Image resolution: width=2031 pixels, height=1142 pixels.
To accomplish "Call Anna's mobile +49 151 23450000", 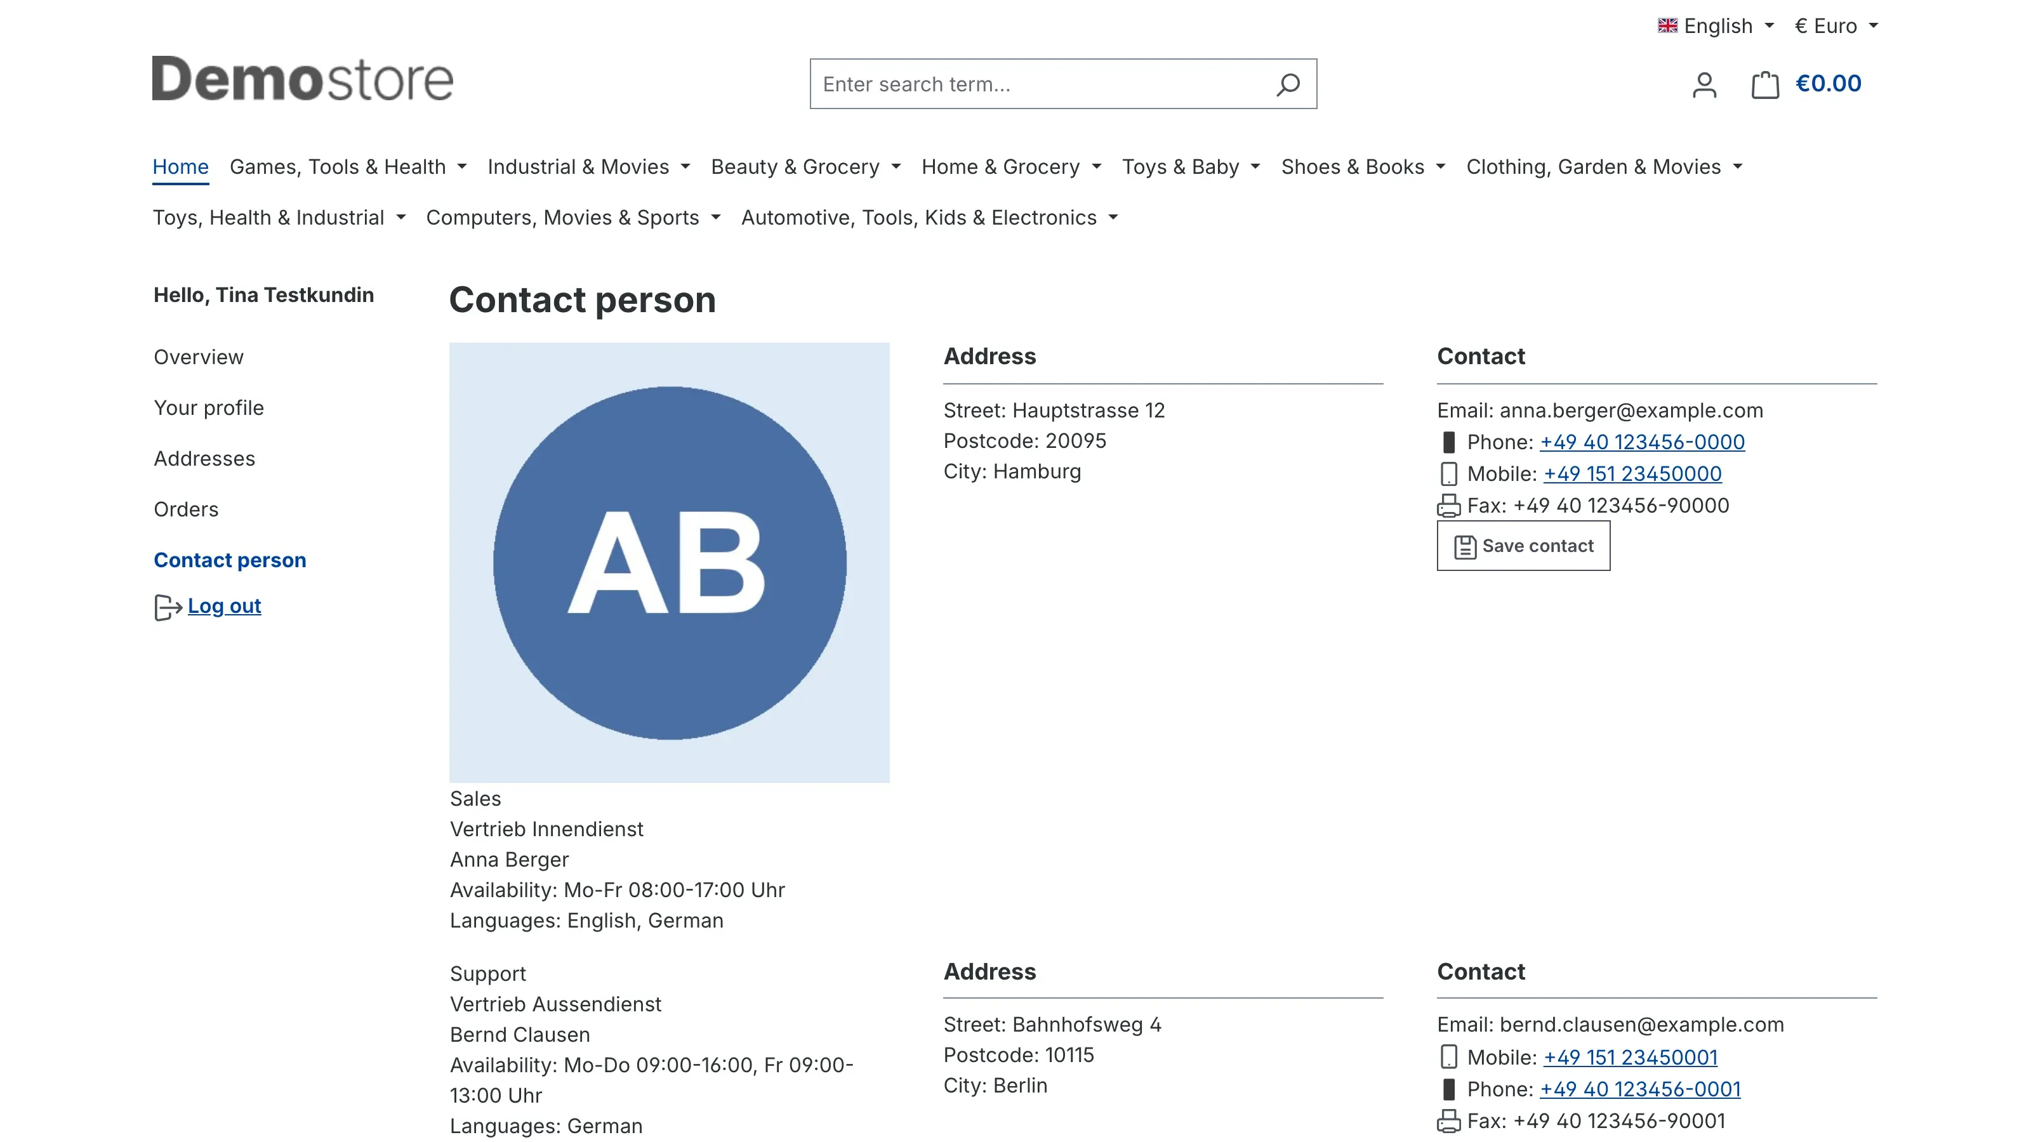I will tap(1632, 474).
